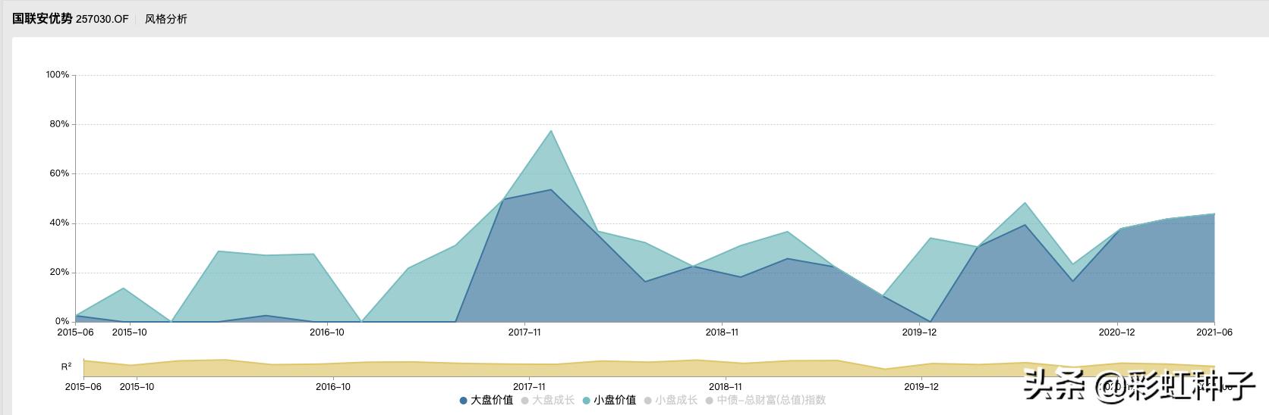
Task: Enable the 小盘成长 legend series
Action: pyautogui.click(x=671, y=400)
